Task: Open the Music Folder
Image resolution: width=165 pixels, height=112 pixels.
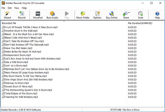Action: (x=83, y=15)
